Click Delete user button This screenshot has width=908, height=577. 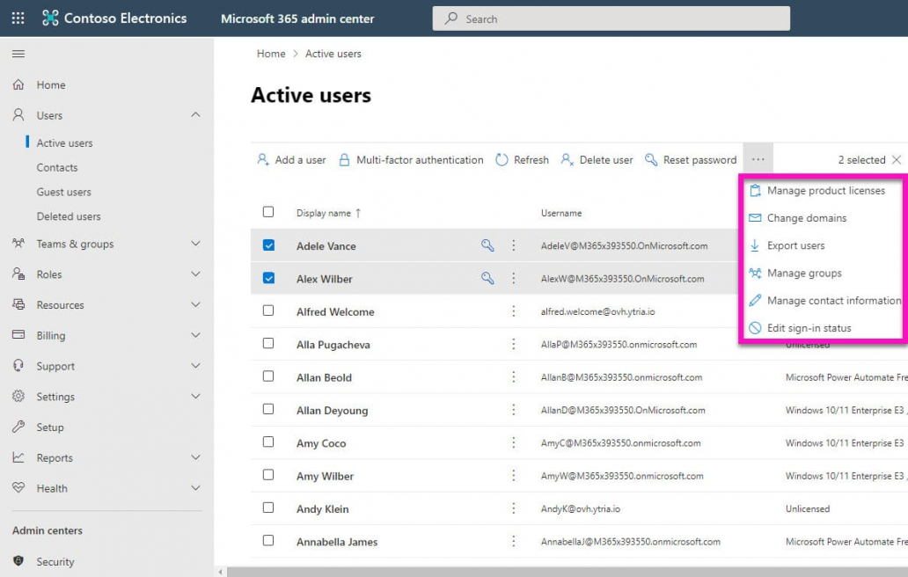[x=597, y=160]
